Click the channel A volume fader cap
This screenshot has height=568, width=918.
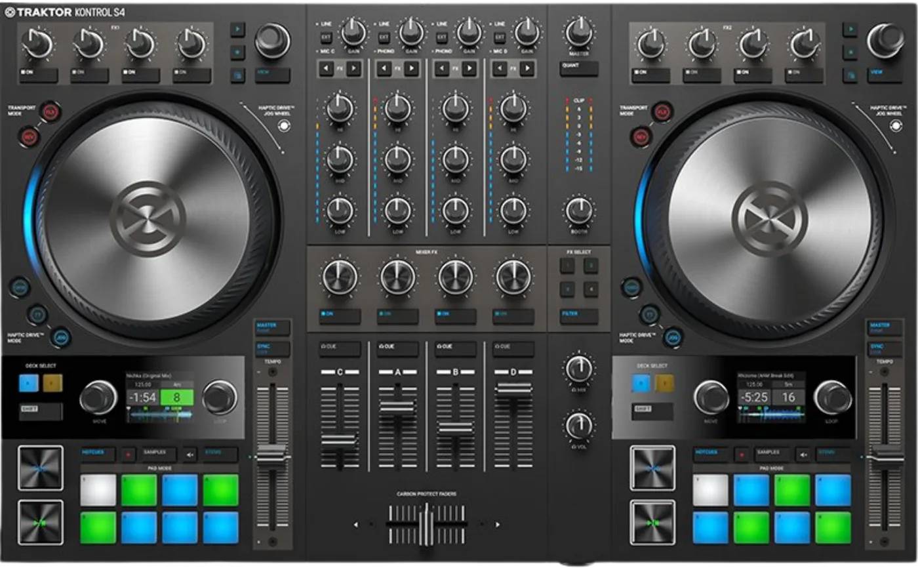coord(397,407)
